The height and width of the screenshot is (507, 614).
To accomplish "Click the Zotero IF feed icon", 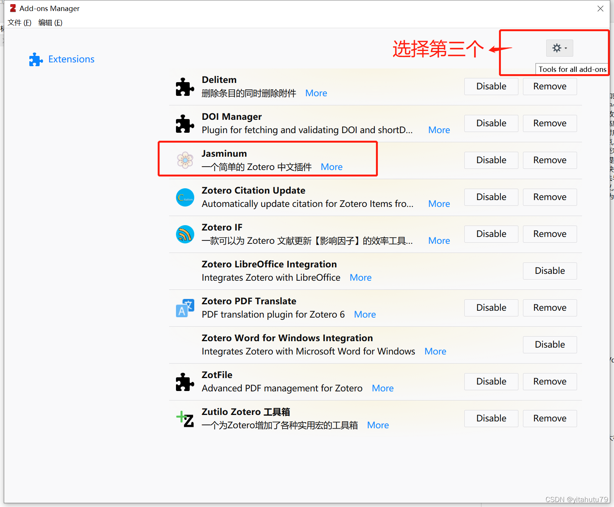I will (185, 234).
